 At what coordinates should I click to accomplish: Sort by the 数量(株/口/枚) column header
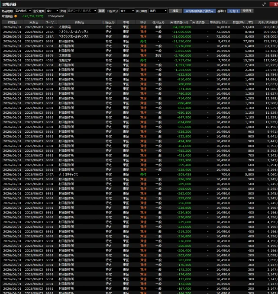[x=243, y=22]
